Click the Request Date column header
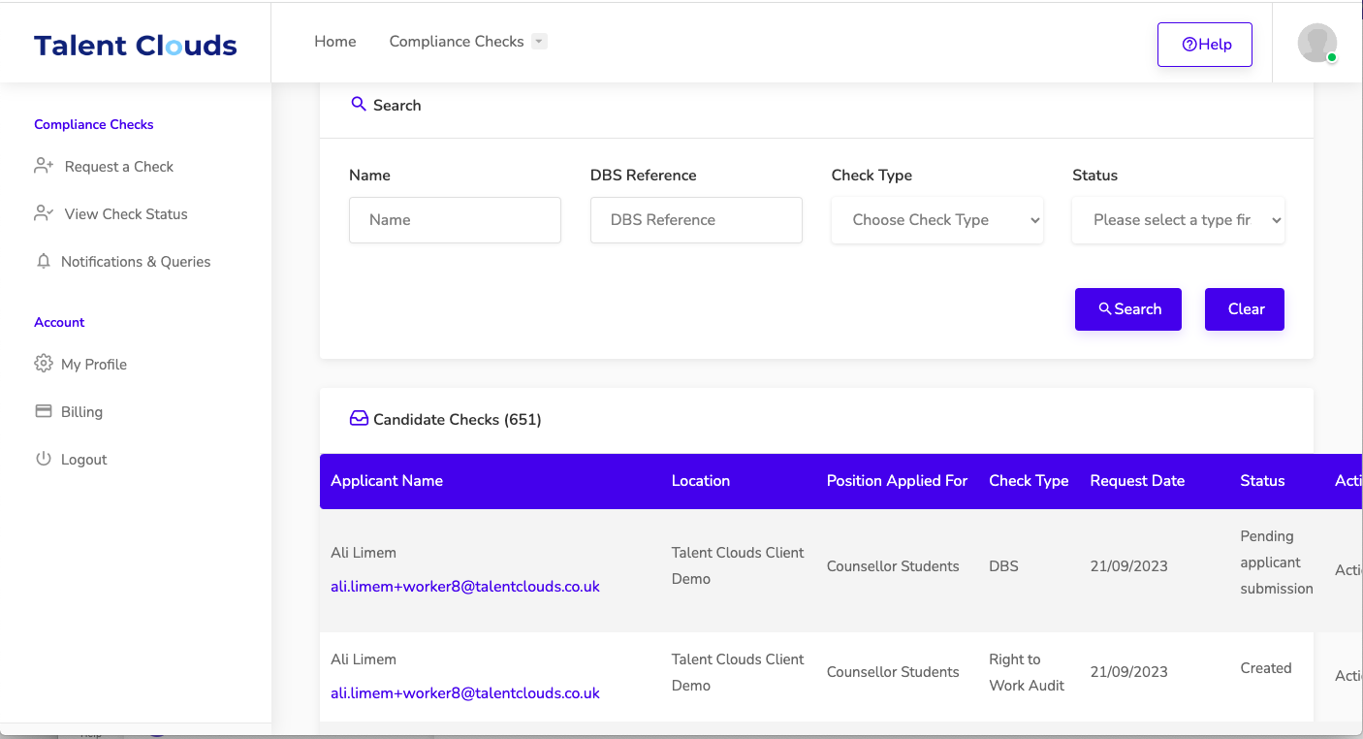 1137,481
